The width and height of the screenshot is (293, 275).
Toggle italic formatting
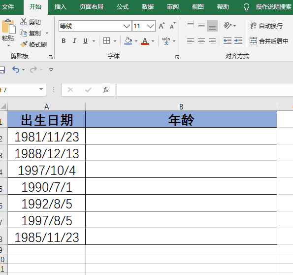click(74, 41)
